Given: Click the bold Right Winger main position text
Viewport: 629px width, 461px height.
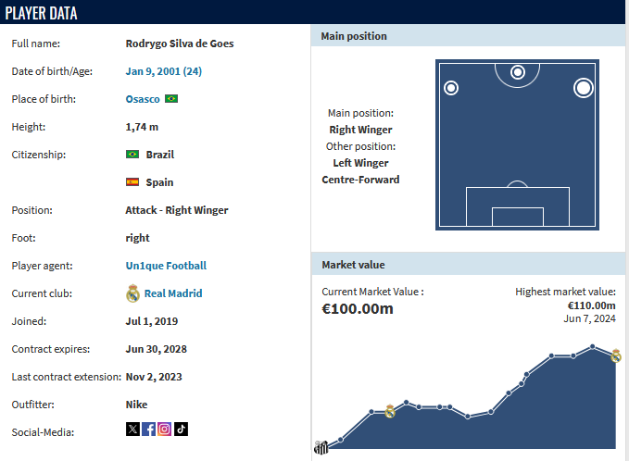Looking at the screenshot, I should click(x=360, y=130).
